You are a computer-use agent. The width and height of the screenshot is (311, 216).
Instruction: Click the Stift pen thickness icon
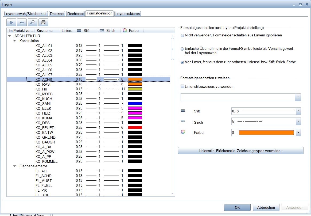(183, 111)
